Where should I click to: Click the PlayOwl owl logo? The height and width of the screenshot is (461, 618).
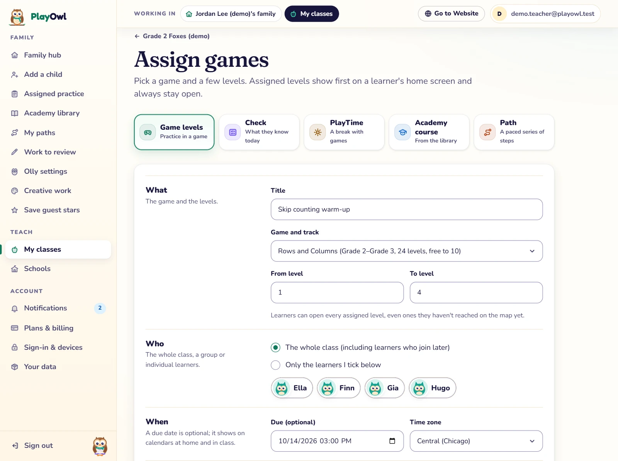(17, 17)
